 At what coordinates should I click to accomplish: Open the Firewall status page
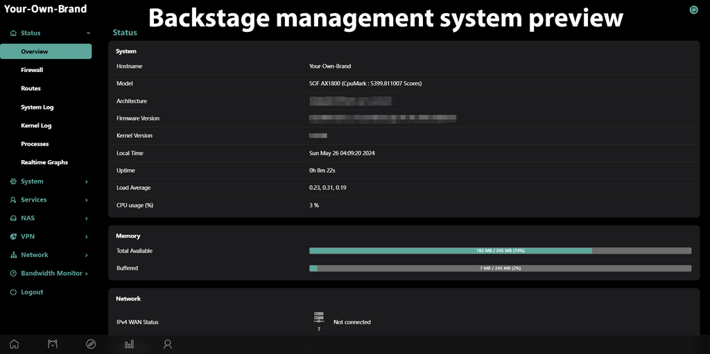click(x=32, y=70)
